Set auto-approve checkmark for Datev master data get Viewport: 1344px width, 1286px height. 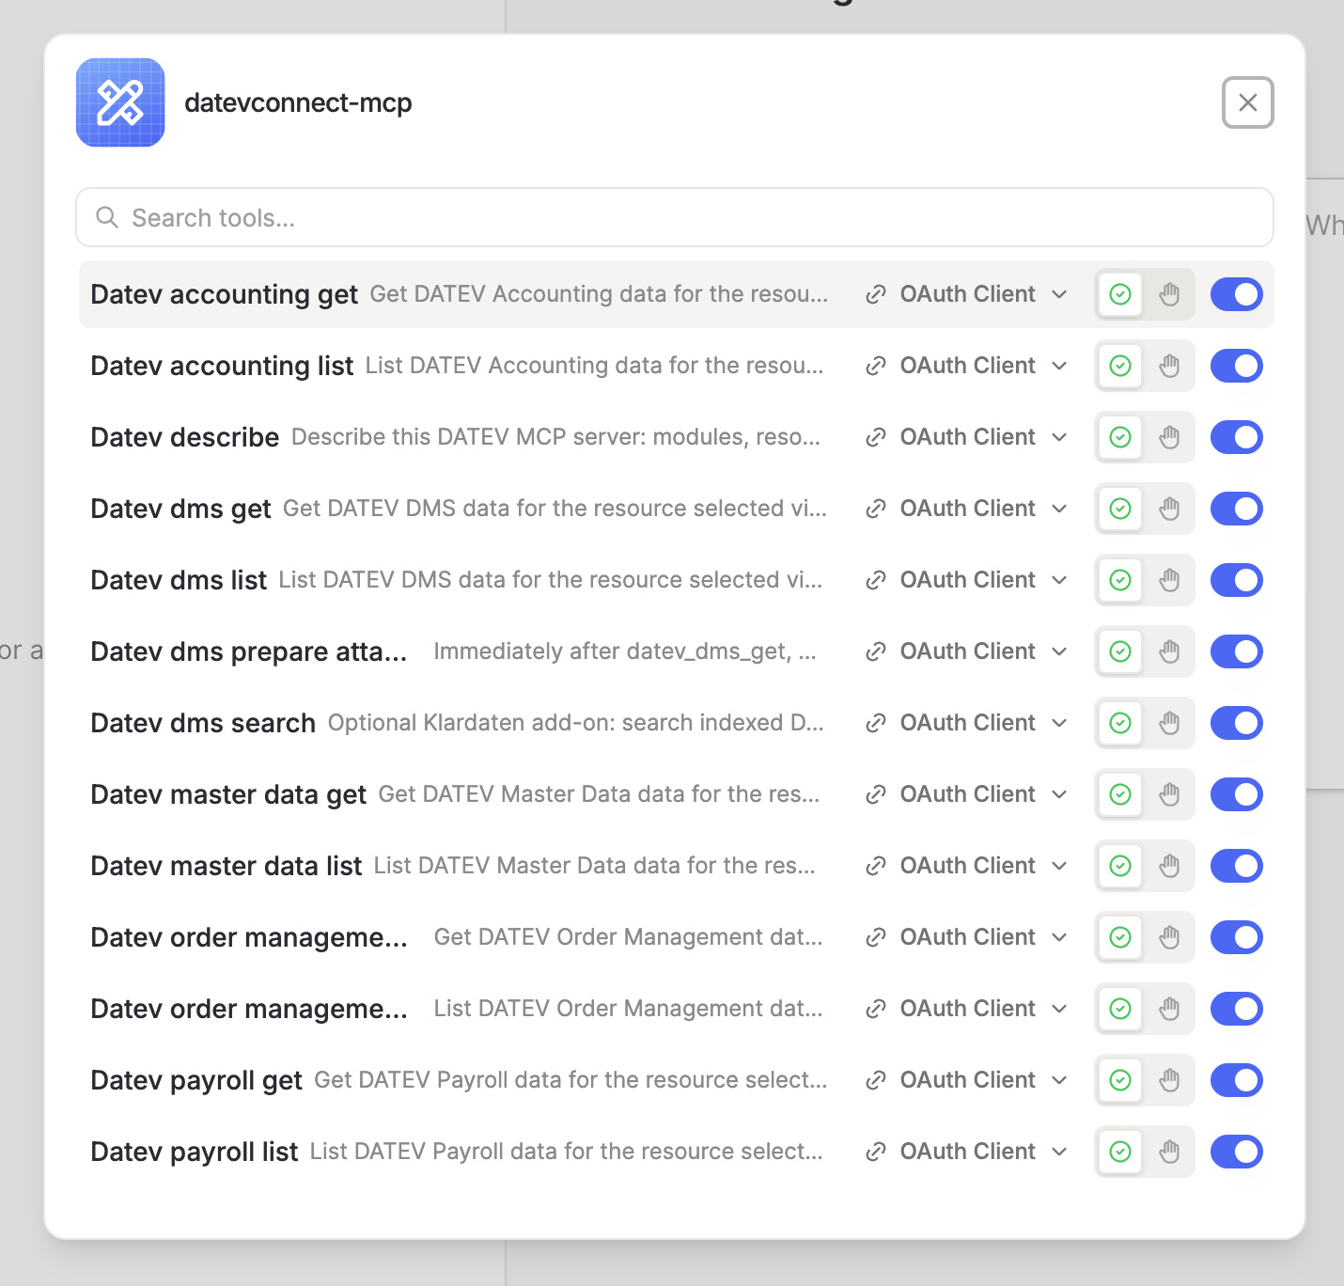coord(1120,794)
